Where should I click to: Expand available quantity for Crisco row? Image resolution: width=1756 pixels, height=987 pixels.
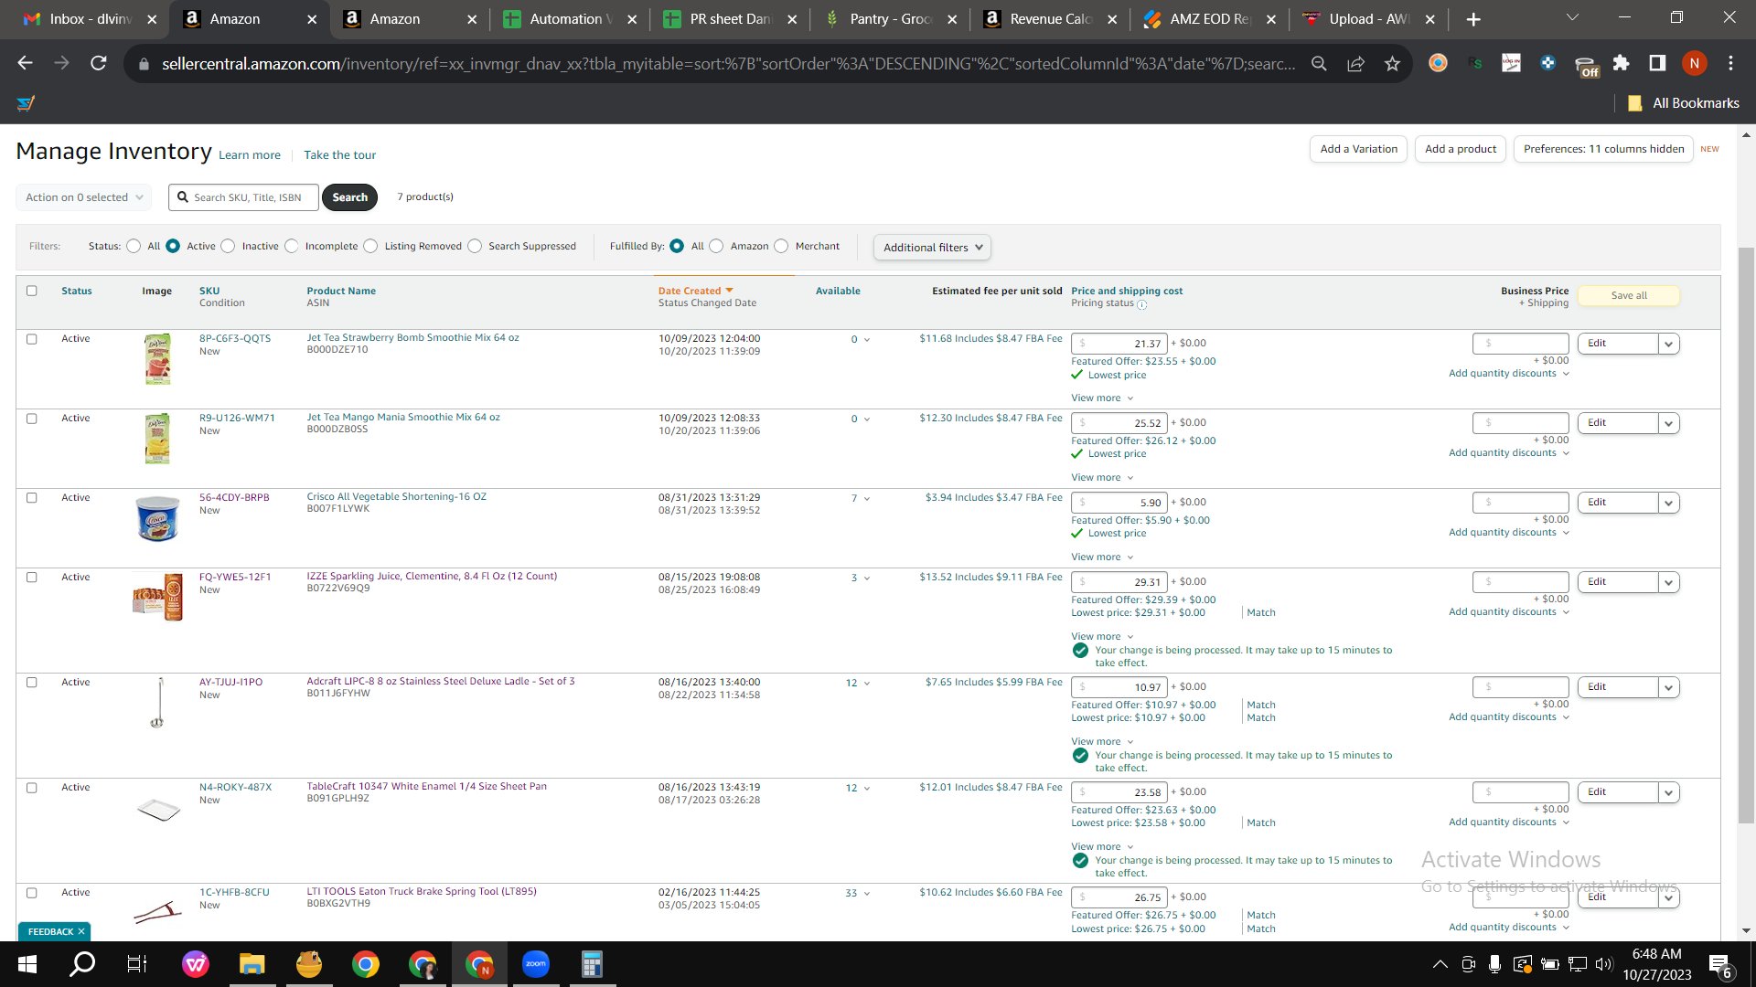tap(867, 499)
